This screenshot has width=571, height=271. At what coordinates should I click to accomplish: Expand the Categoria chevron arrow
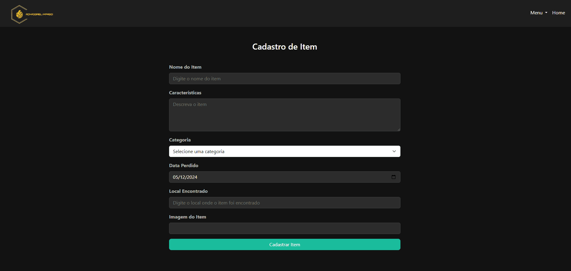(394, 151)
